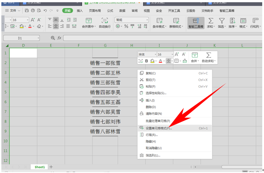Screen dimensions: 264x173
Task: Click the thousands separator icon
Action: [132, 26]
